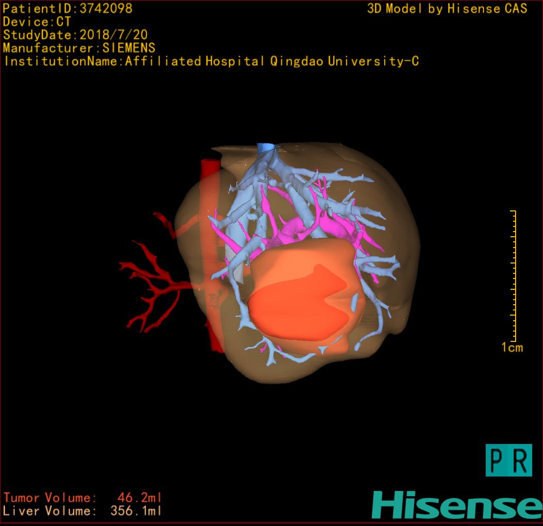Viewport: 543px width, 526px height.
Task: Click the Device:CT label
Action: click(x=37, y=22)
